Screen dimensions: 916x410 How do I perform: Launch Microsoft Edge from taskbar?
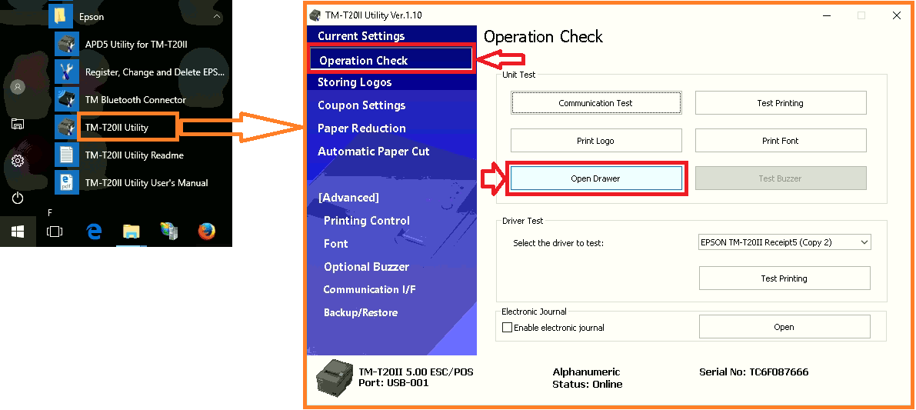(x=94, y=232)
